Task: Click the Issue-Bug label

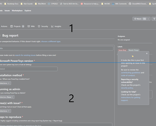Action: [x=122, y=50]
